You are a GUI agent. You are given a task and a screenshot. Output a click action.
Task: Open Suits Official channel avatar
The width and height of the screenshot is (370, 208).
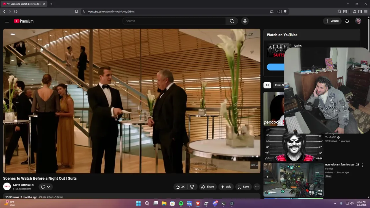(x=7, y=187)
